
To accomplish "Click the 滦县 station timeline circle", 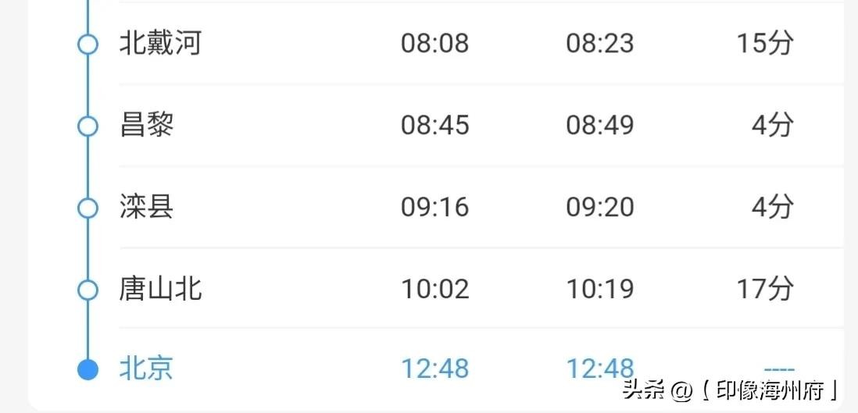I will click(x=88, y=208).
